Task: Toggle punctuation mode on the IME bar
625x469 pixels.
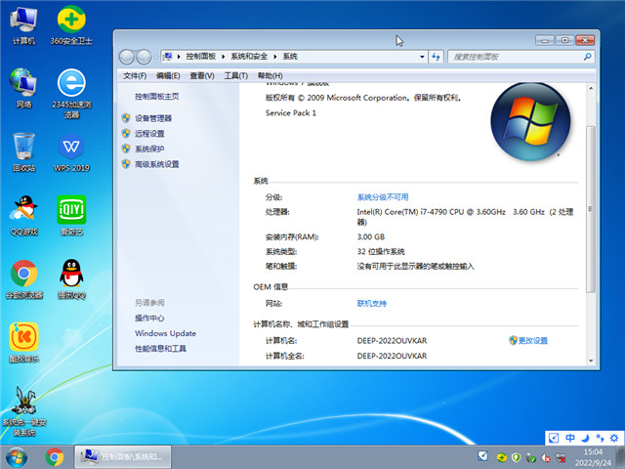Action: [600, 438]
